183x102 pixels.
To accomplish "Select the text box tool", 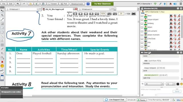I will [2, 24].
